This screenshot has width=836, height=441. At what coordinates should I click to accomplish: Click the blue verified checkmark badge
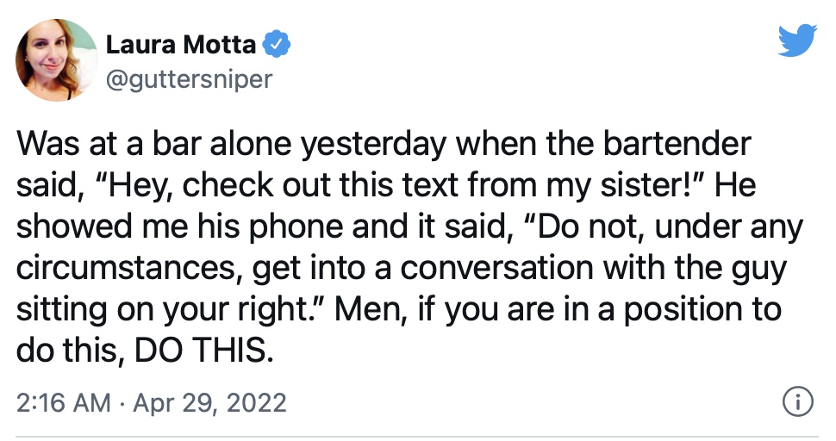(276, 44)
